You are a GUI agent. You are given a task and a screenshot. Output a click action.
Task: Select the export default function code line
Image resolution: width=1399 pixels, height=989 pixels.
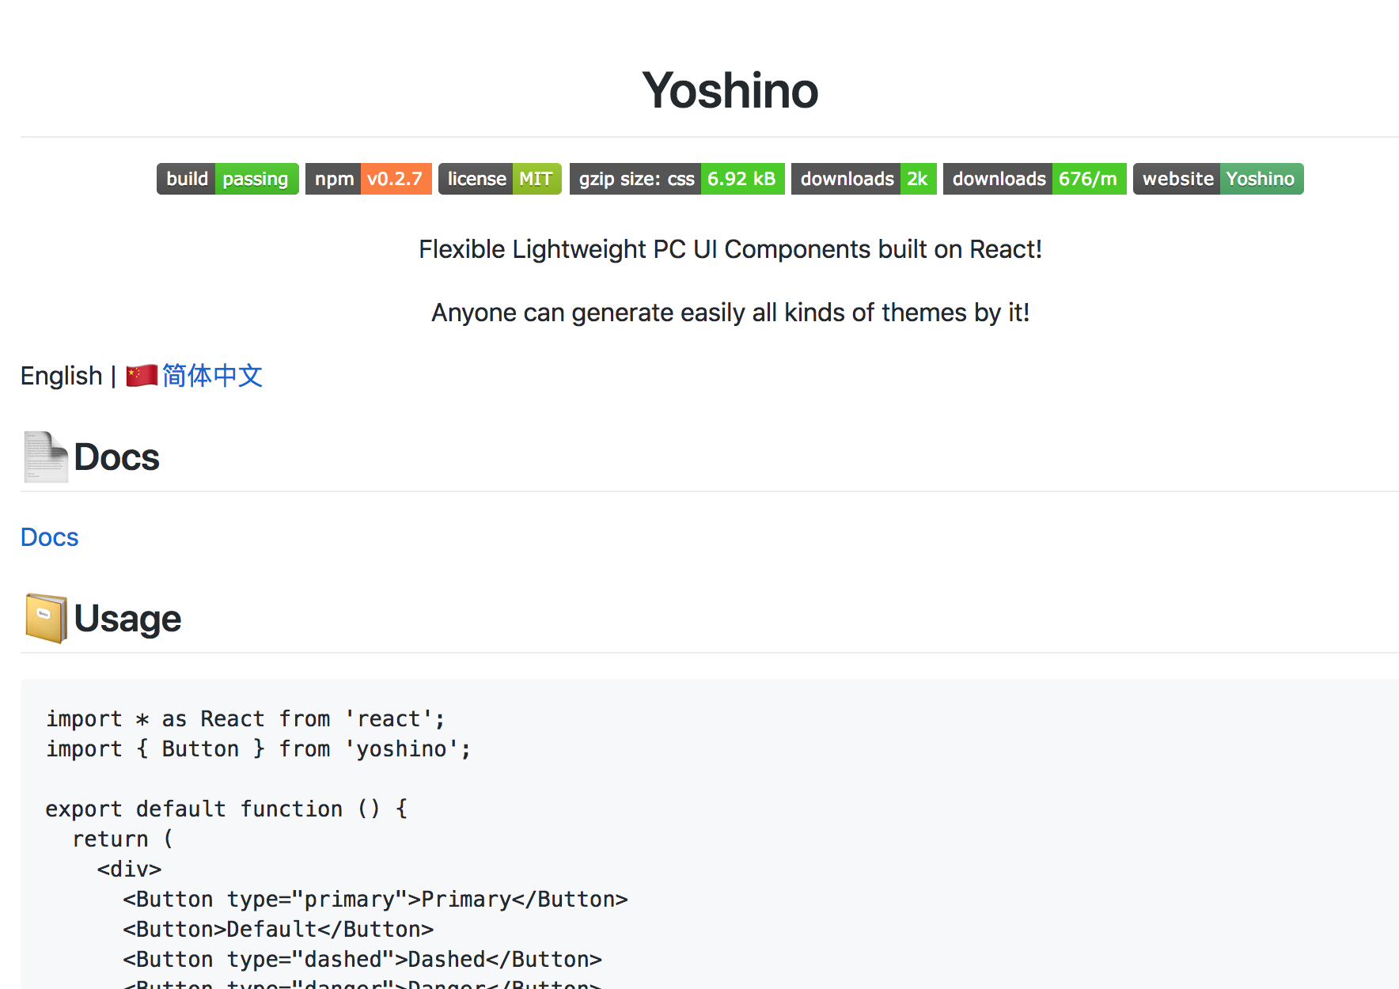[226, 809]
